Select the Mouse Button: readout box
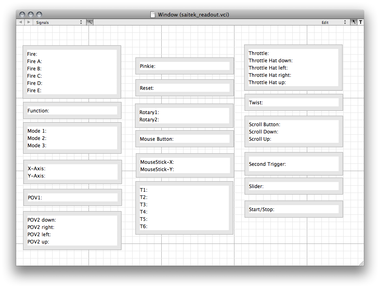 pyautogui.click(x=184, y=139)
